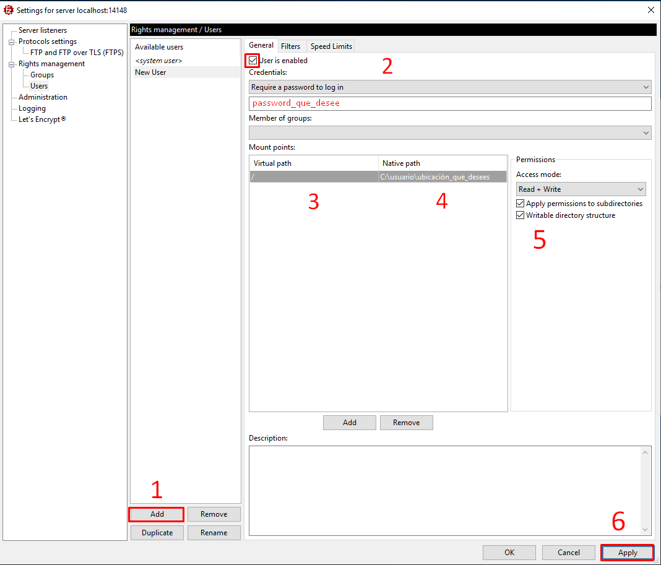Disable "Writable directory structure"
This screenshot has width=661, height=565.
pos(520,215)
